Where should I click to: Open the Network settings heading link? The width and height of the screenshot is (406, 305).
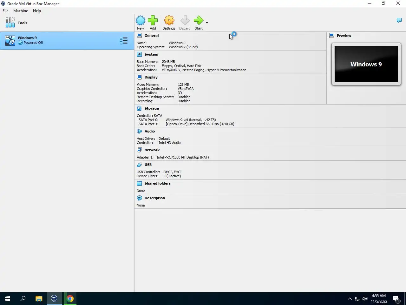tap(152, 150)
